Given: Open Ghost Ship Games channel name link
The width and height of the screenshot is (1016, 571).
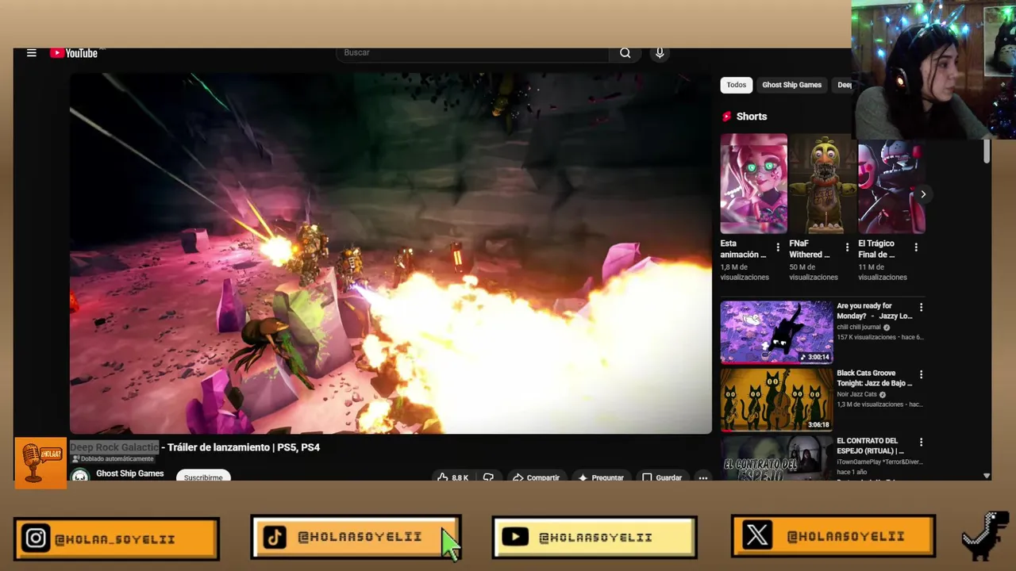Looking at the screenshot, I should tap(130, 473).
